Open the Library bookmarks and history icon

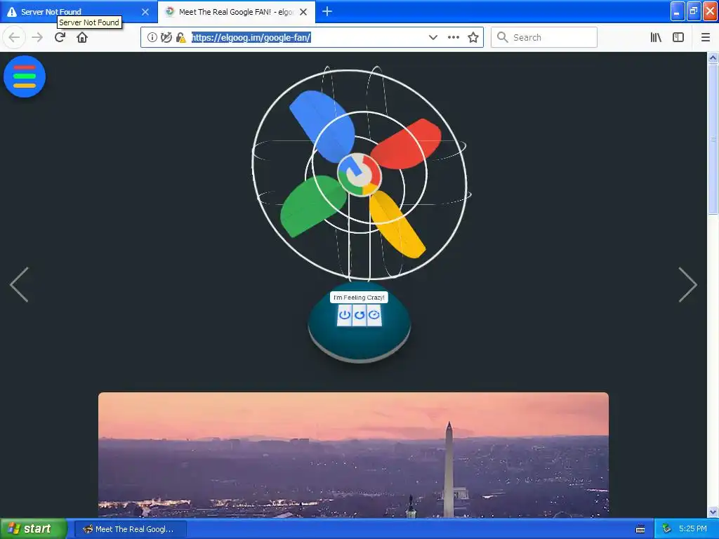pos(656,38)
